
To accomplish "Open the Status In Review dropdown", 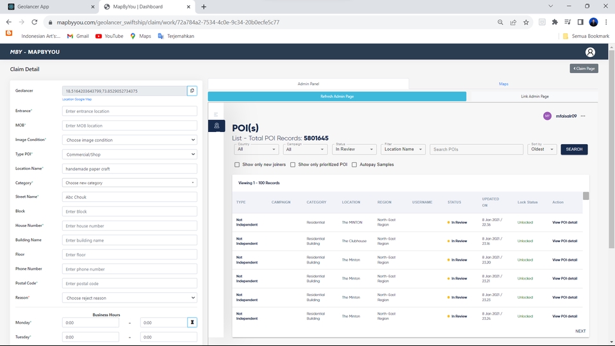I will (x=354, y=149).
